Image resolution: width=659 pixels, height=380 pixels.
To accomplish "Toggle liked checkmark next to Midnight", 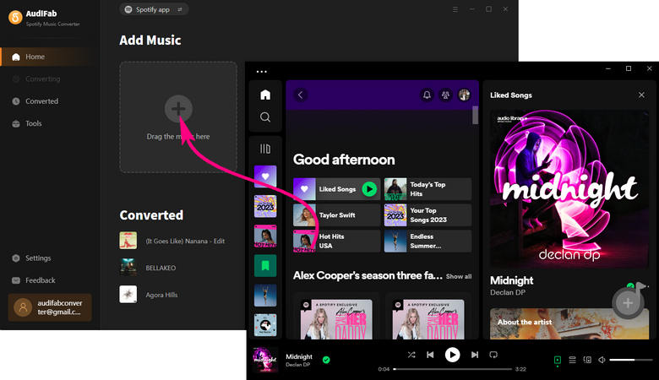I will 326,360.
